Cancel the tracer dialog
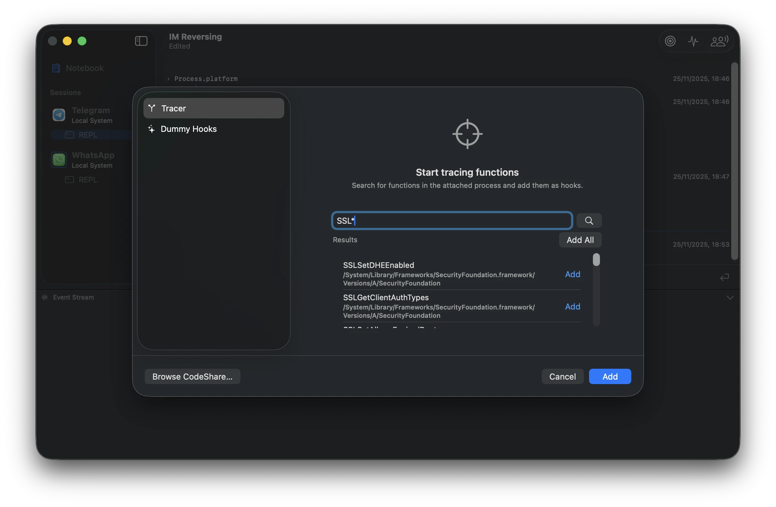 pyautogui.click(x=562, y=377)
